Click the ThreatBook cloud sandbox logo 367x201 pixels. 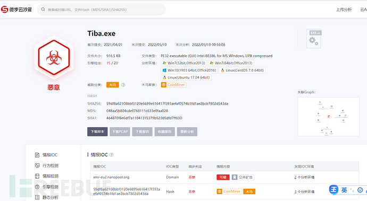click(x=16, y=10)
